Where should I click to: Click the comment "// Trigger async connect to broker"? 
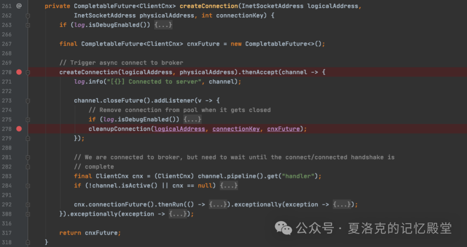(121, 63)
